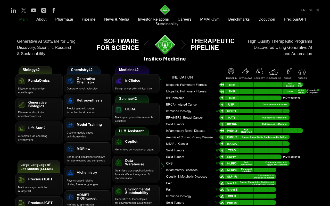
Task: Click the Precious1GPT hourglass icon
Action: (22, 179)
